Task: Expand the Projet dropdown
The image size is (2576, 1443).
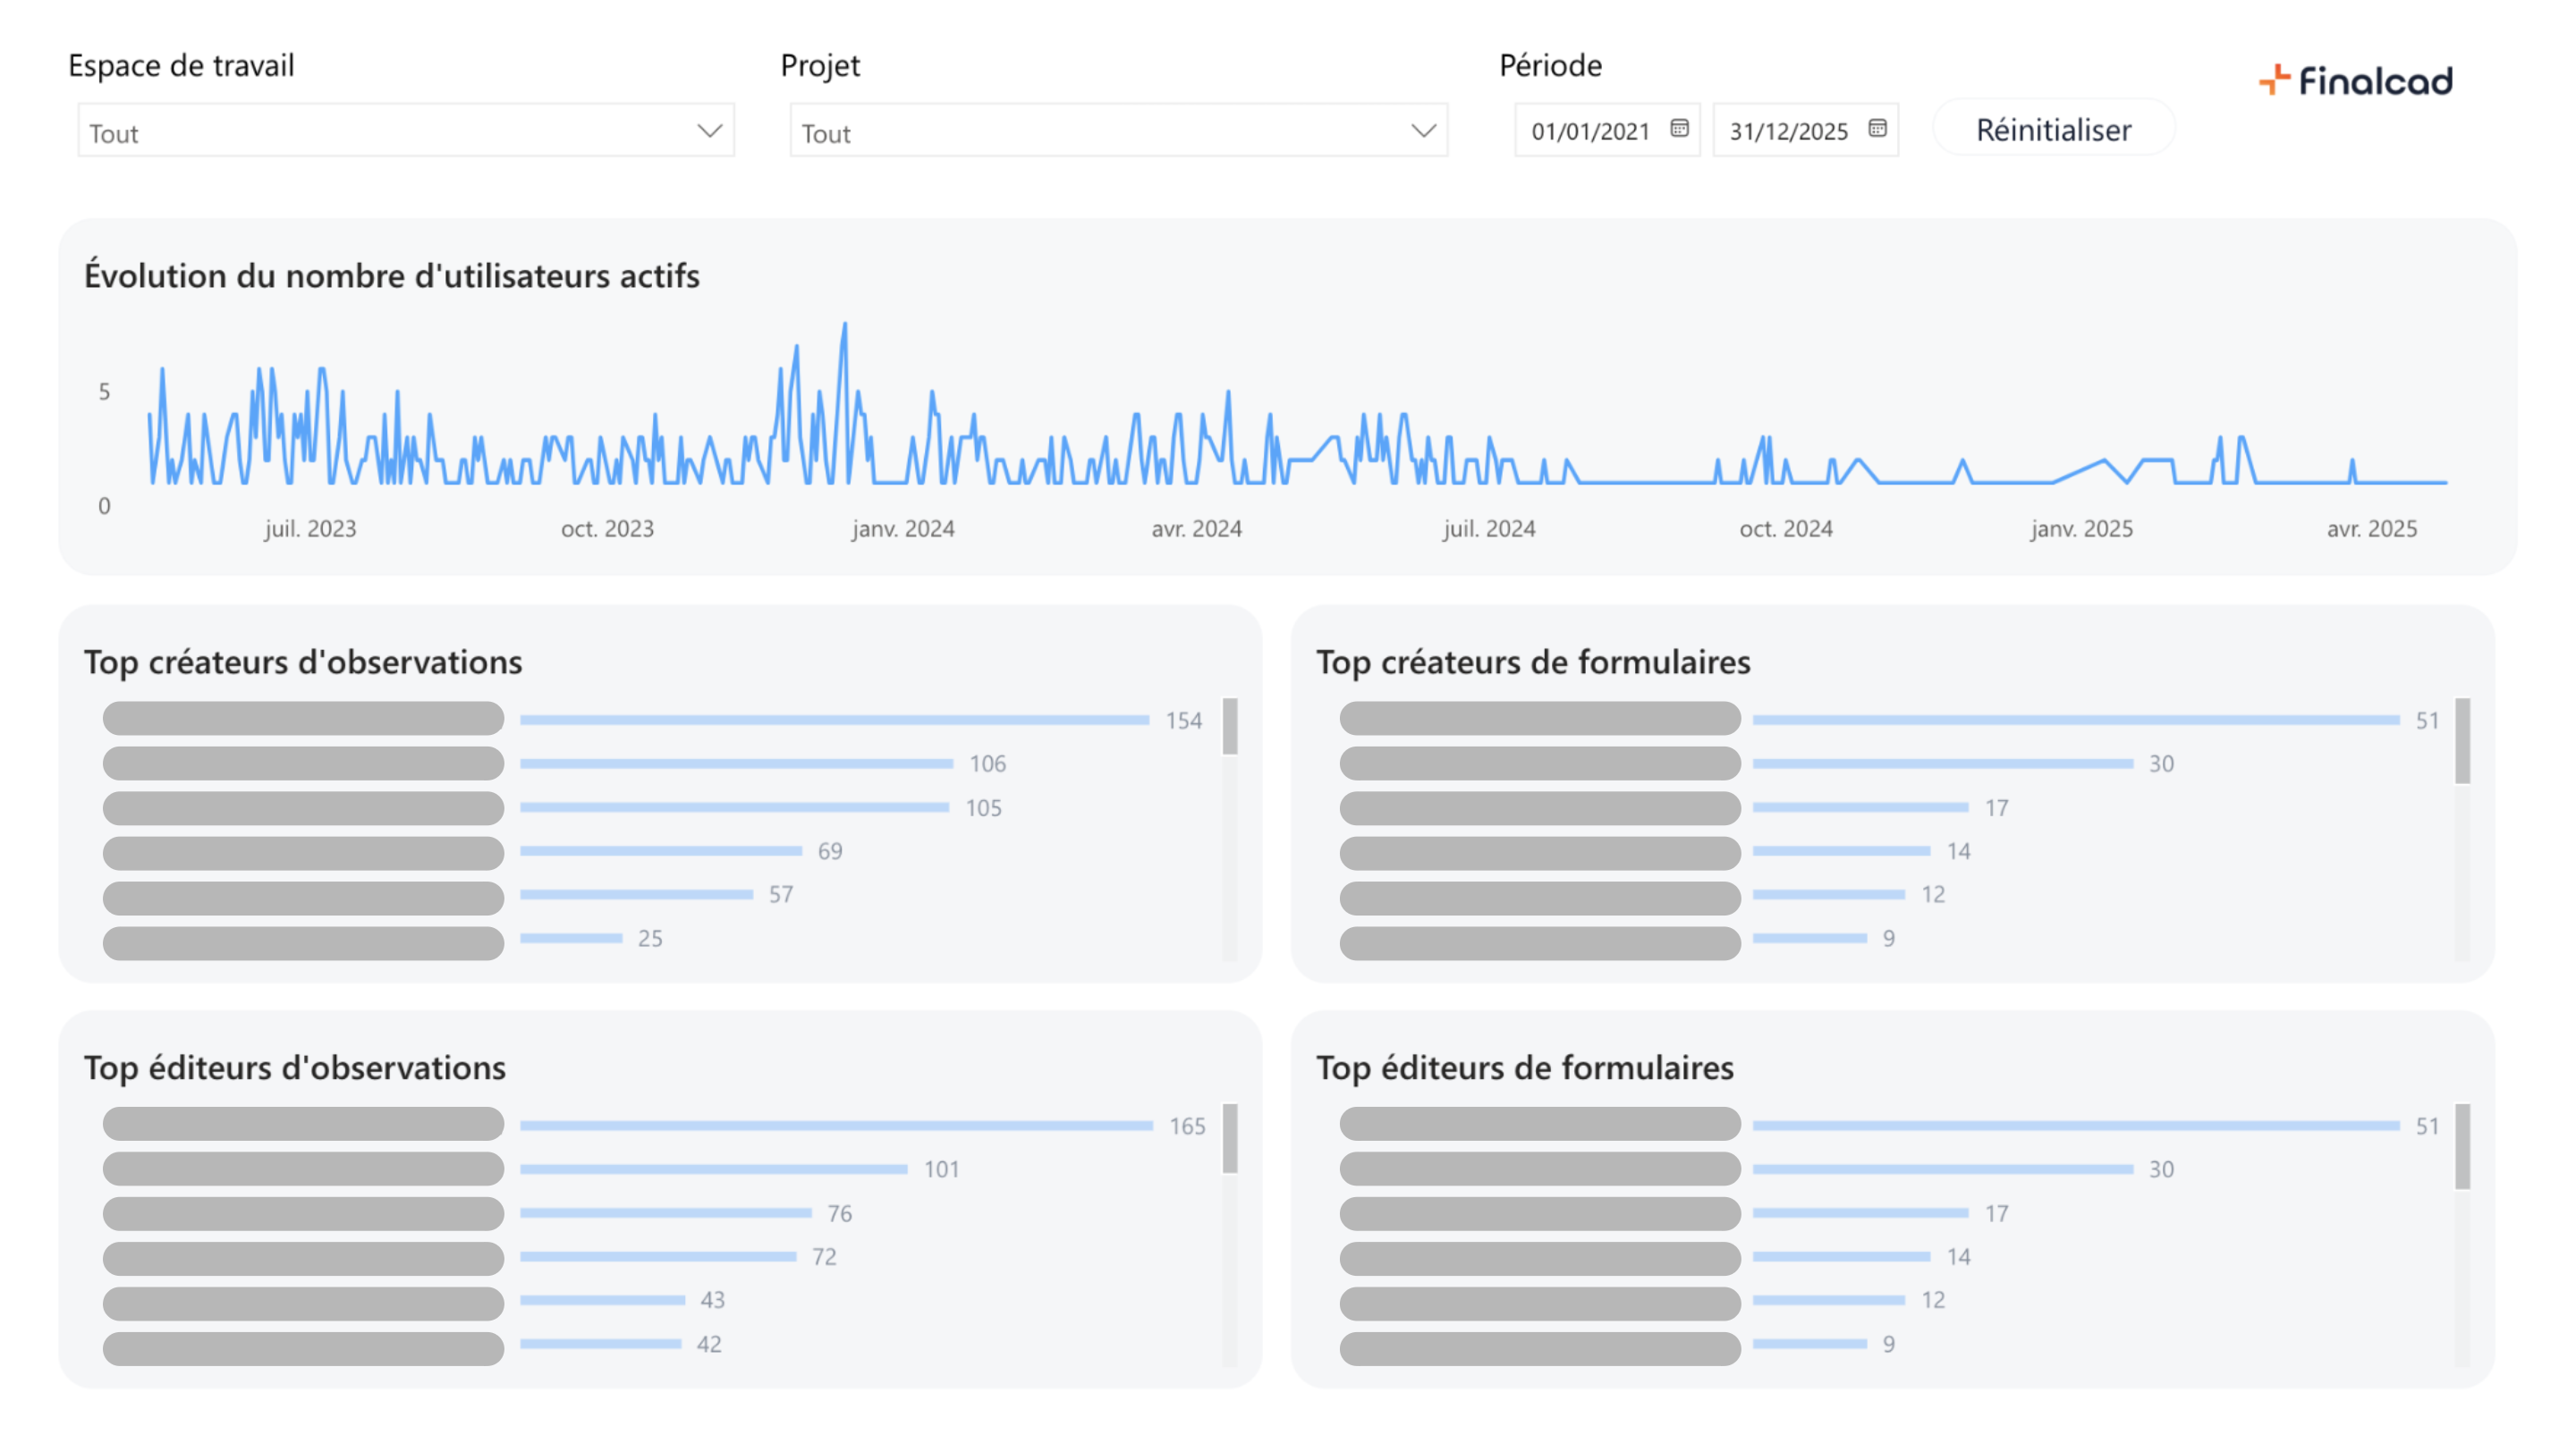Action: (1422, 131)
